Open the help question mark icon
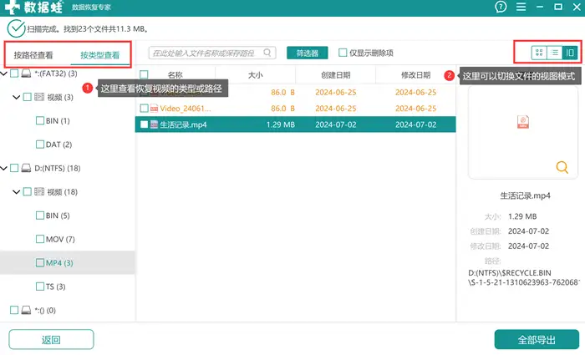585x355 pixels. click(501, 7)
